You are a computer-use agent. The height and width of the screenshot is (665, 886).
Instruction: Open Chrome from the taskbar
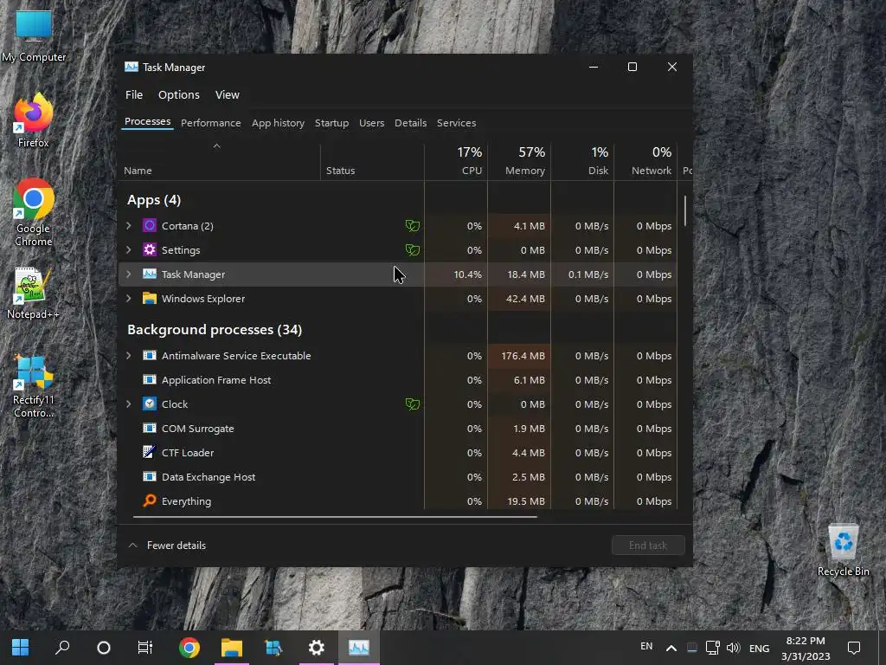pos(189,647)
